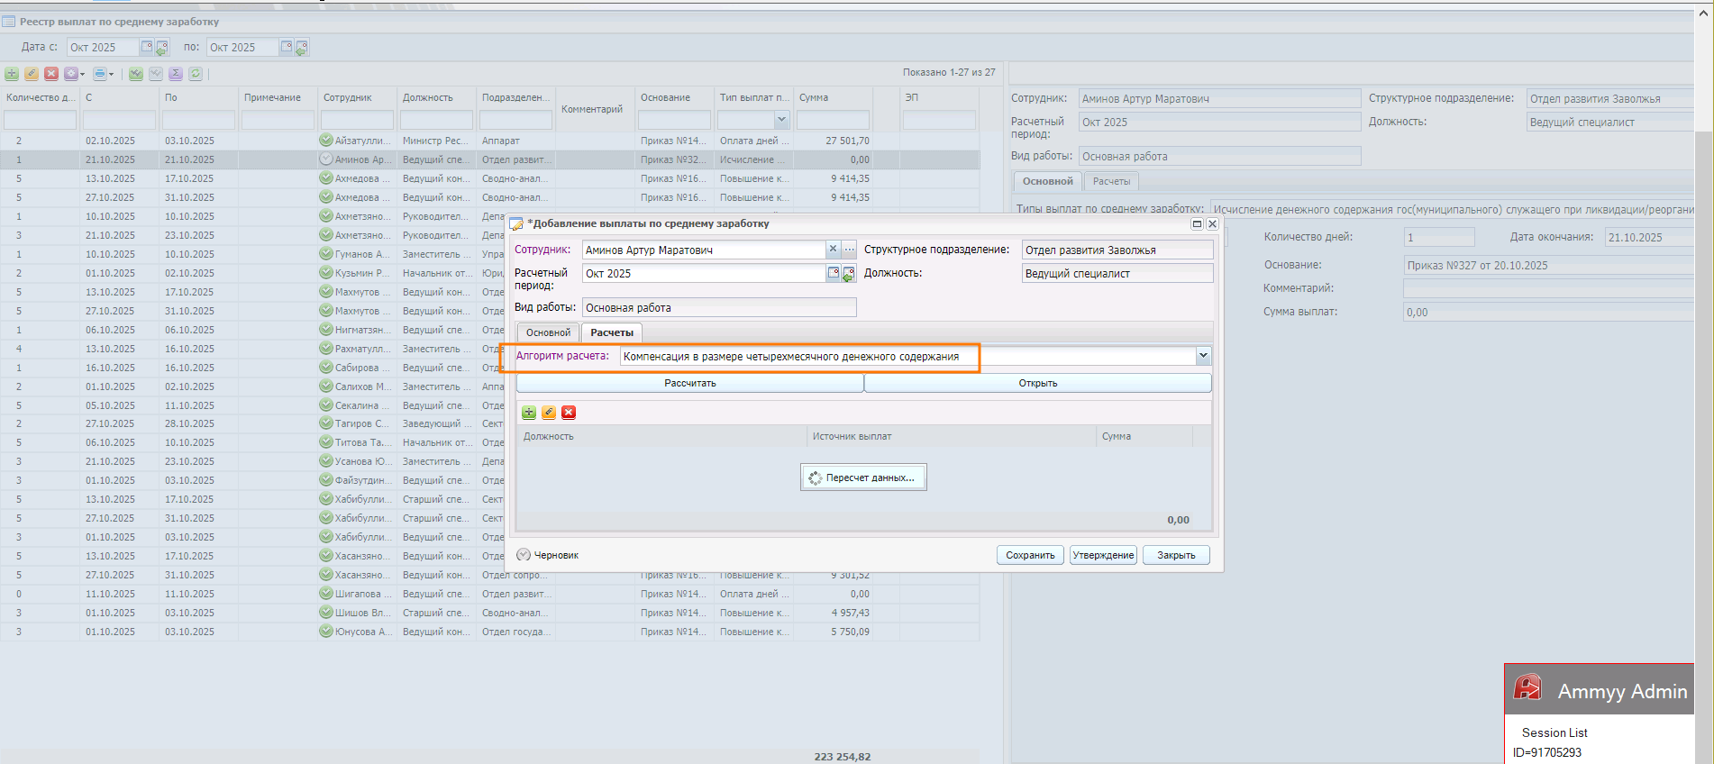
Task: Select the Расчеты tab in dialog
Action: [612, 332]
